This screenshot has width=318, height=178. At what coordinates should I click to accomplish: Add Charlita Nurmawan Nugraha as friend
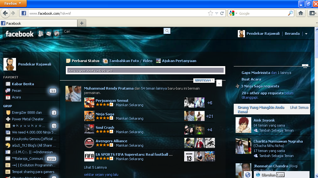point(276,156)
